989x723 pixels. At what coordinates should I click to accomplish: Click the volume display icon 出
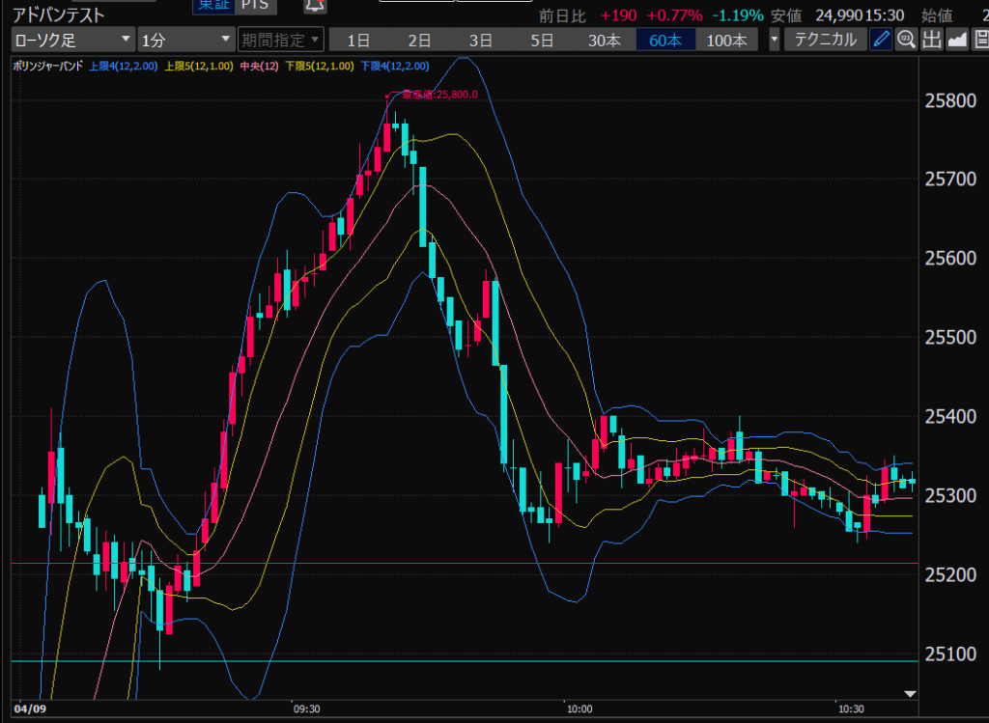931,40
